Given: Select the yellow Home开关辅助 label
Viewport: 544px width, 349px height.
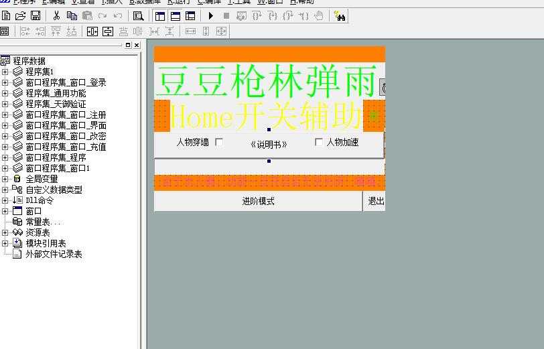Looking at the screenshot, I should coord(267,116).
